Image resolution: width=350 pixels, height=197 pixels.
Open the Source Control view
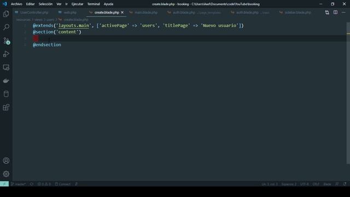click(6, 40)
